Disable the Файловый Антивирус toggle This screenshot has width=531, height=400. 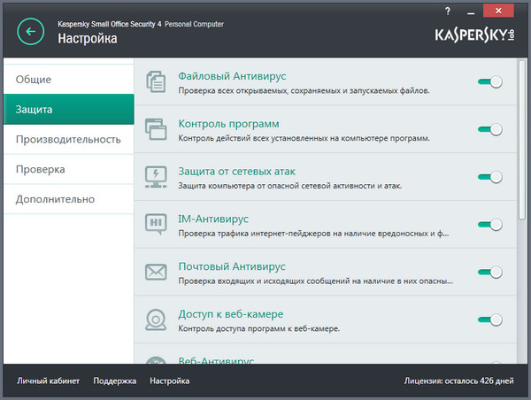pos(489,81)
